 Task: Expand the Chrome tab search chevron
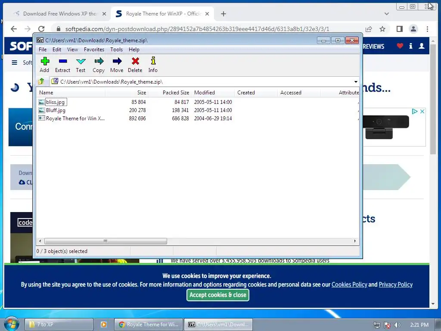(x=387, y=14)
